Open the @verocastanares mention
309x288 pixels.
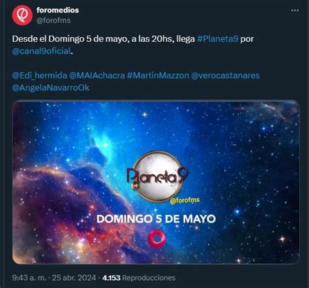click(x=226, y=76)
